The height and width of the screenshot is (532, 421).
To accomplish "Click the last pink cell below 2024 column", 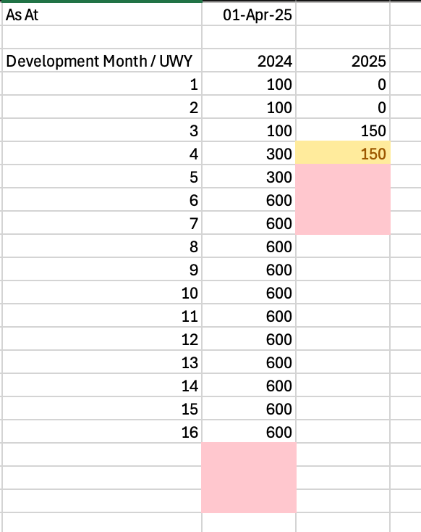I will (249, 501).
